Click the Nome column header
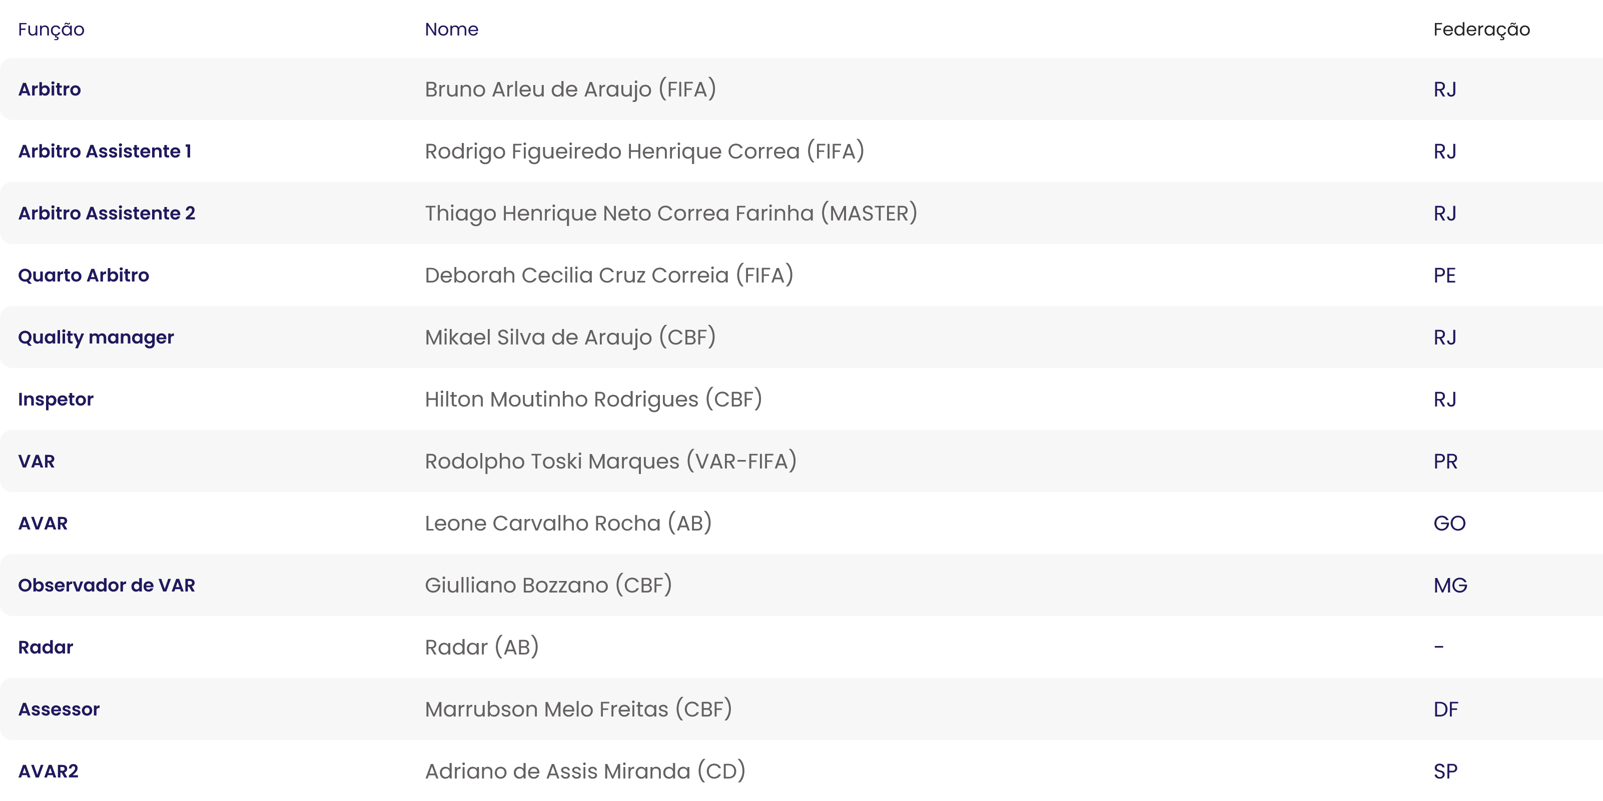This screenshot has width=1603, height=801. point(451,29)
